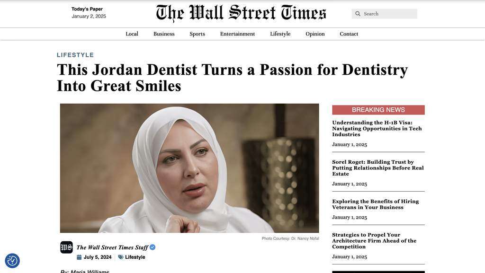This screenshot has height=273, width=485.
Task: Click into the Search field
Action: coord(385,14)
